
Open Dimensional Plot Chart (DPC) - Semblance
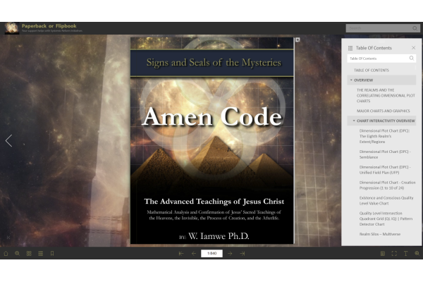pos(385,154)
